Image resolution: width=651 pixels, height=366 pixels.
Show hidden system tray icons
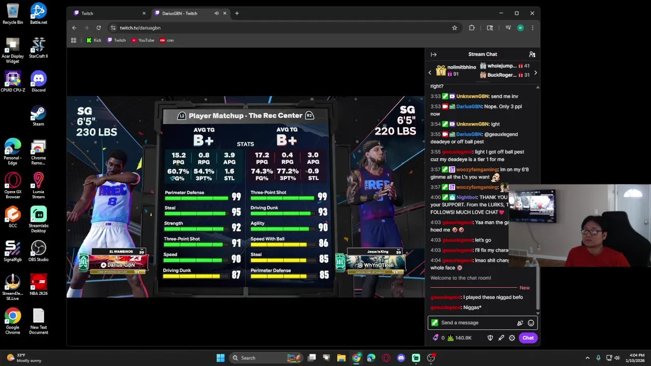[587, 358]
